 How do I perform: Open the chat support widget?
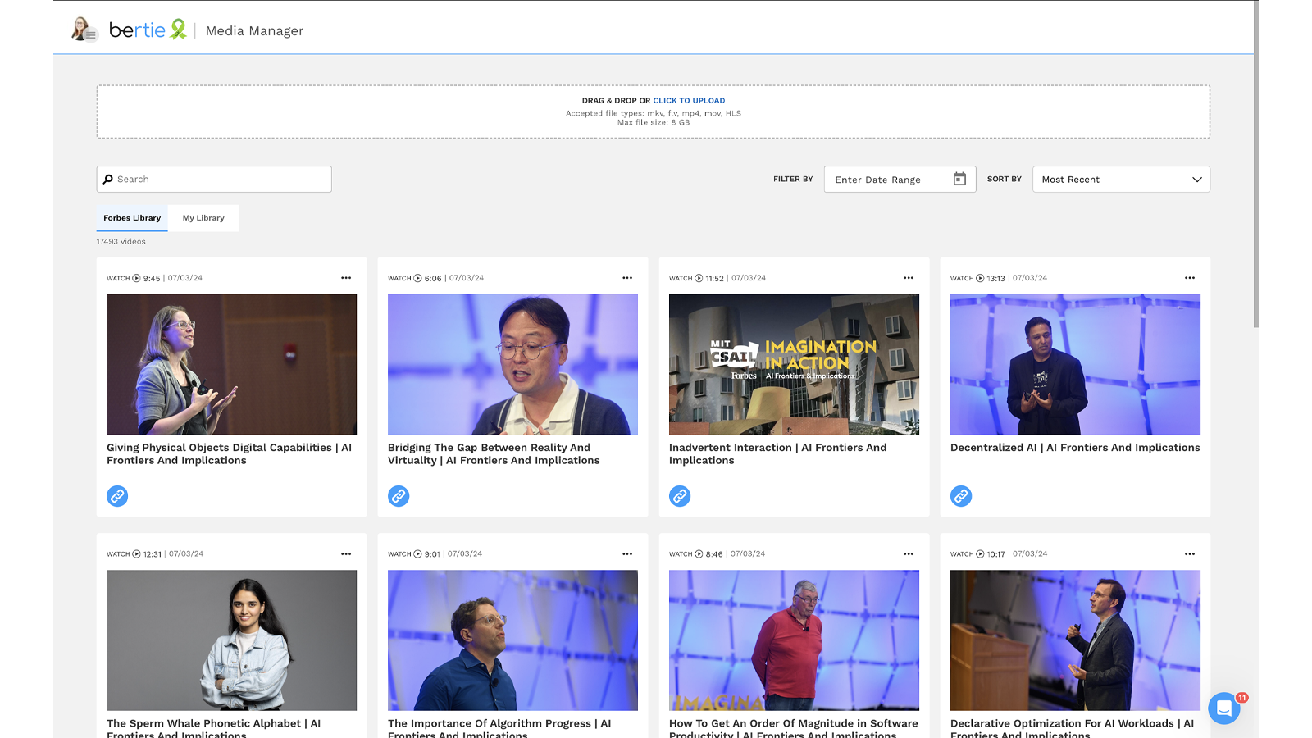click(1224, 708)
